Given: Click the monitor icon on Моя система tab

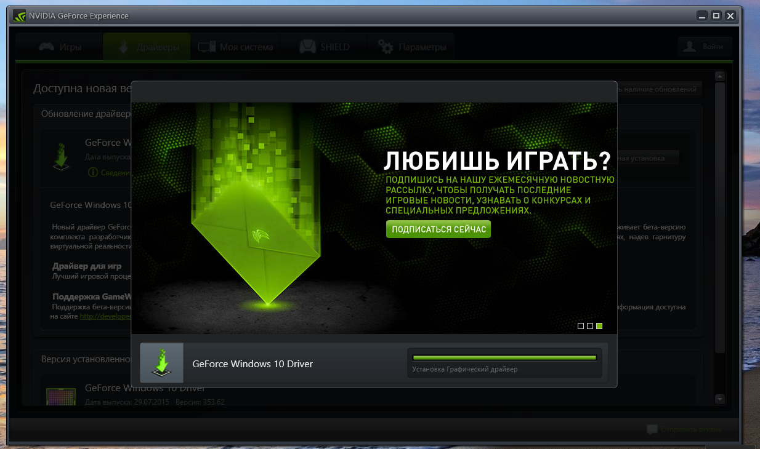Looking at the screenshot, I should [x=207, y=47].
